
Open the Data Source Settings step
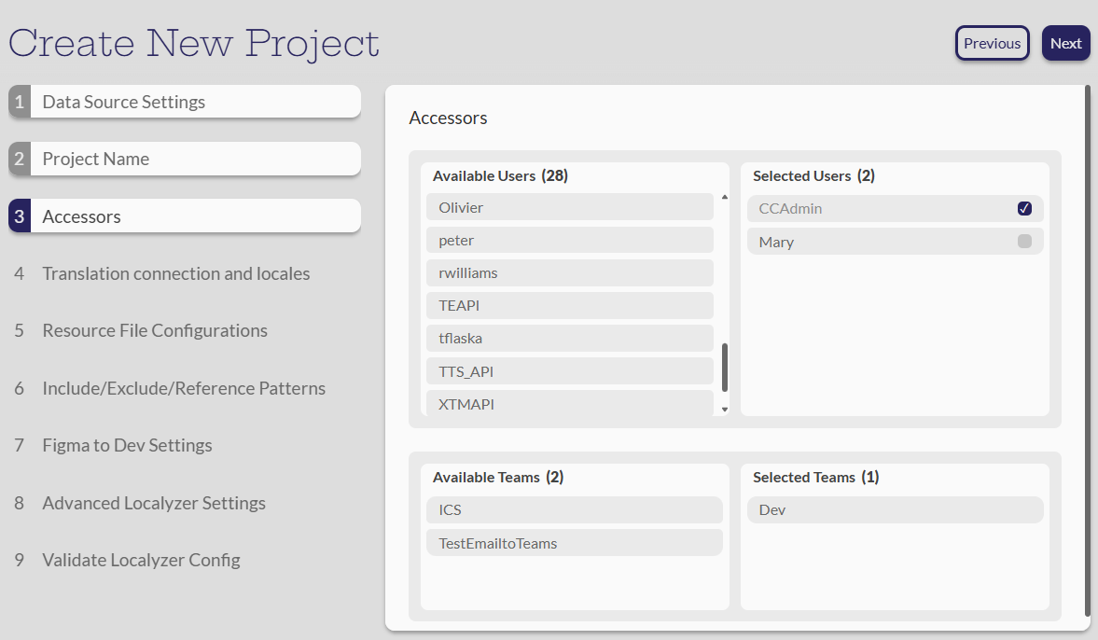pyautogui.click(x=185, y=102)
